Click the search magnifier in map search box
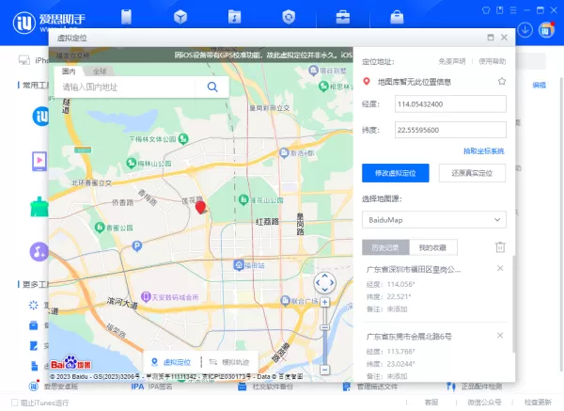The width and height of the screenshot is (564, 411). [x=212, y=87]
